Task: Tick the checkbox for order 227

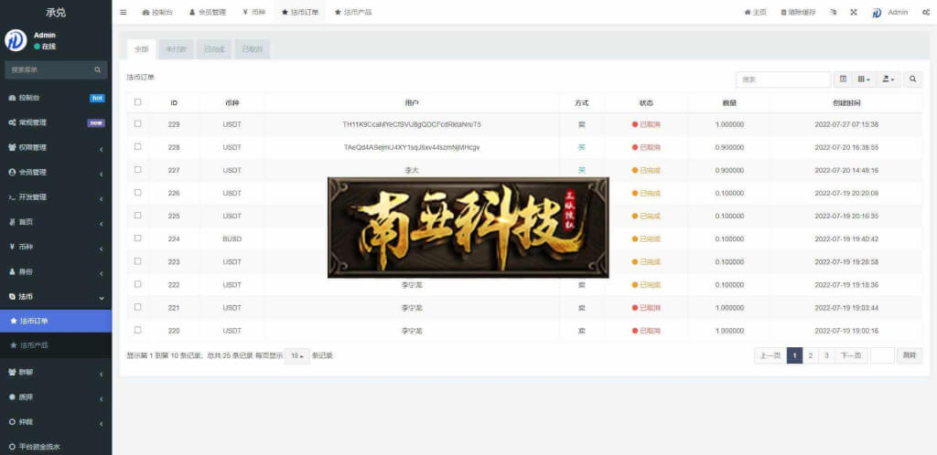Action: click(138, 169)
